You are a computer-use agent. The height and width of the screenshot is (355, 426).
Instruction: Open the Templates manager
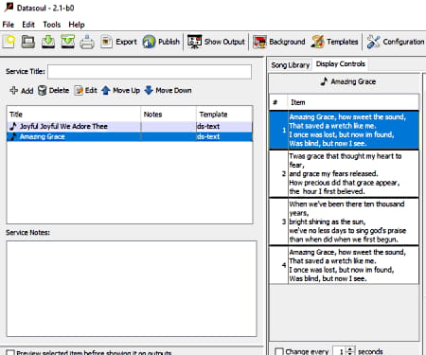click(x=335, y=42)
